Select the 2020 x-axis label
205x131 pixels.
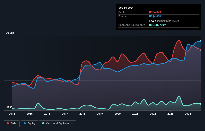[x=118, y=114]
